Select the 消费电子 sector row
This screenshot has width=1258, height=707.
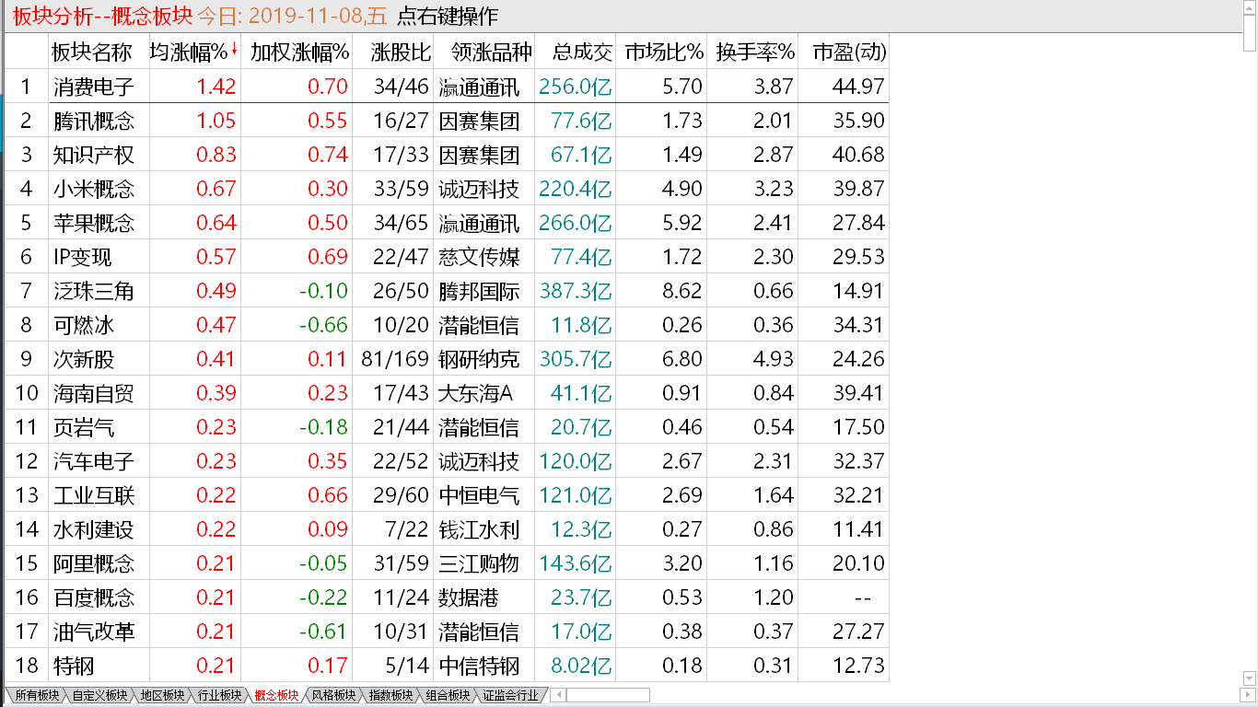447,87
